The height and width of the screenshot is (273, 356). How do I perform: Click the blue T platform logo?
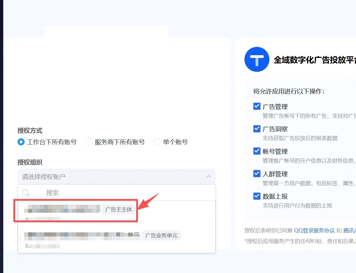tap(257, 59)
